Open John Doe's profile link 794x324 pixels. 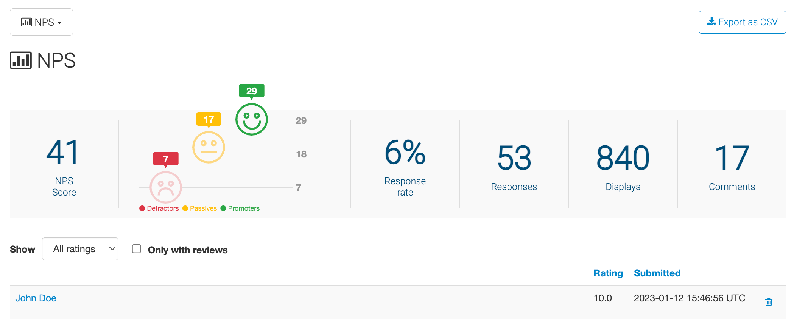click(x=36, y=298)
